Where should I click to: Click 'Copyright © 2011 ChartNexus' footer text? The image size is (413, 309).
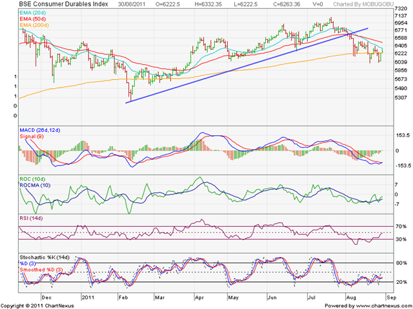tap(37, 306)
